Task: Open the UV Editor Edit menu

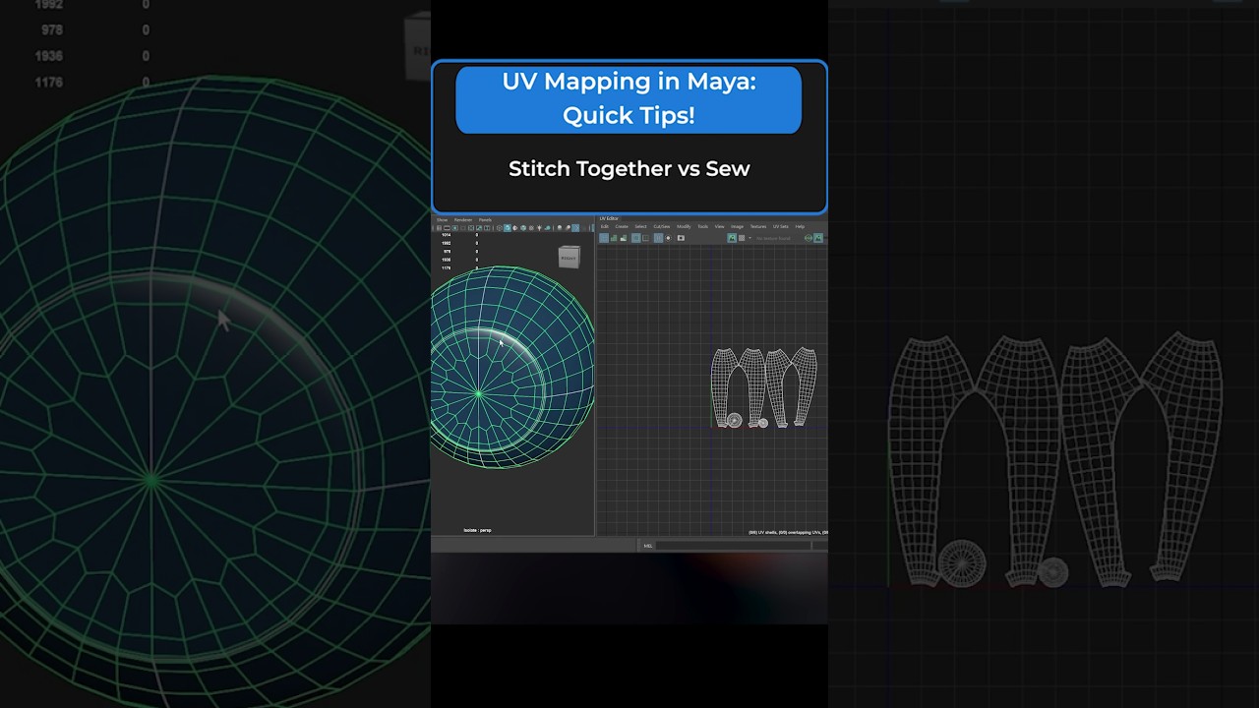Action: click(x=605, y=226)
